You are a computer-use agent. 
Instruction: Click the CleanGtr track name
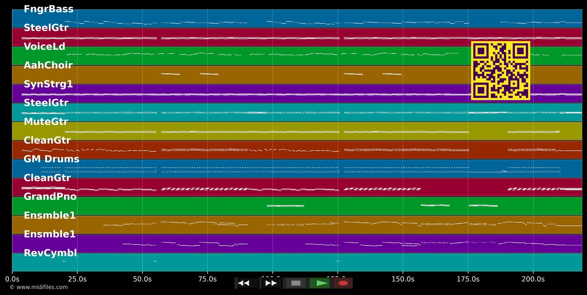(47, 140)
